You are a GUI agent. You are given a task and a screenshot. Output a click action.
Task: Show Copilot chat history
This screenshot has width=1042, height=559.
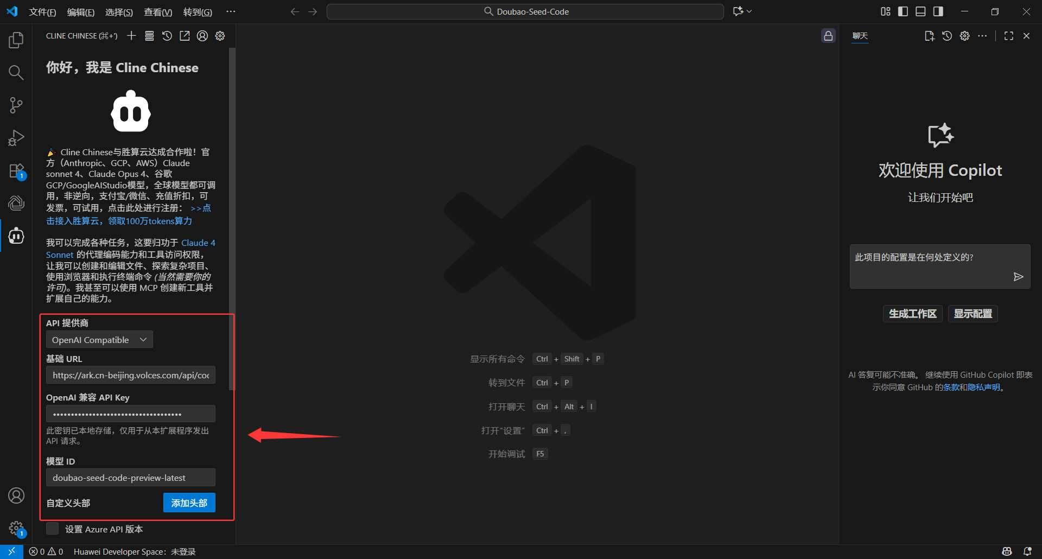[x=947, y=36]
